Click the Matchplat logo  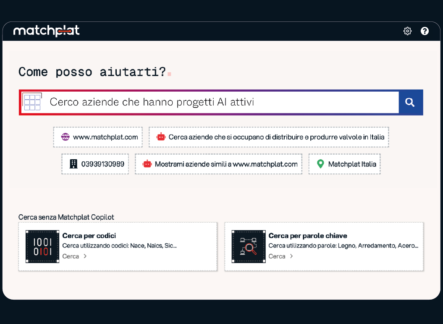pyautogui.click(x=47, y=31)
